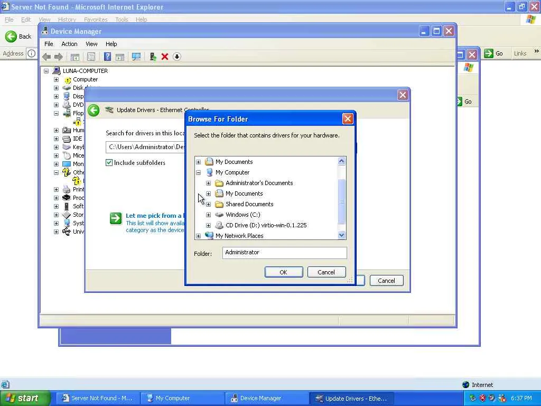Click the red X Uninstall toolbar icon
Screen dimensions: 541x406
click(165, 57)
